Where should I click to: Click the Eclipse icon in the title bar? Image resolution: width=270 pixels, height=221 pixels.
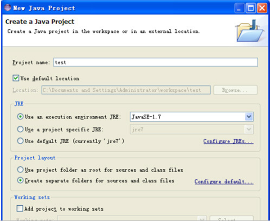[6, 8]
